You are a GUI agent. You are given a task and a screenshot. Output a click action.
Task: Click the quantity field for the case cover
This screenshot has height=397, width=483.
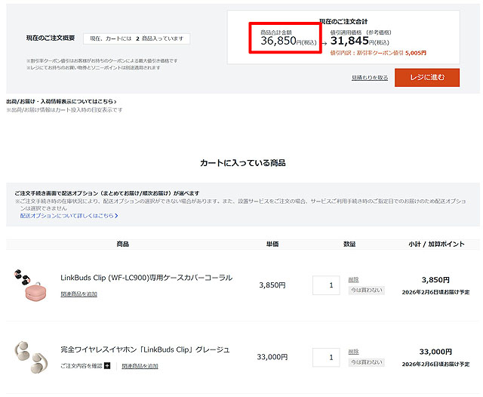click(326, 285)
